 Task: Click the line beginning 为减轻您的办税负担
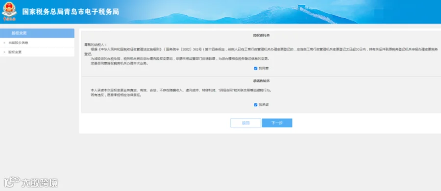tap(180, 59)
